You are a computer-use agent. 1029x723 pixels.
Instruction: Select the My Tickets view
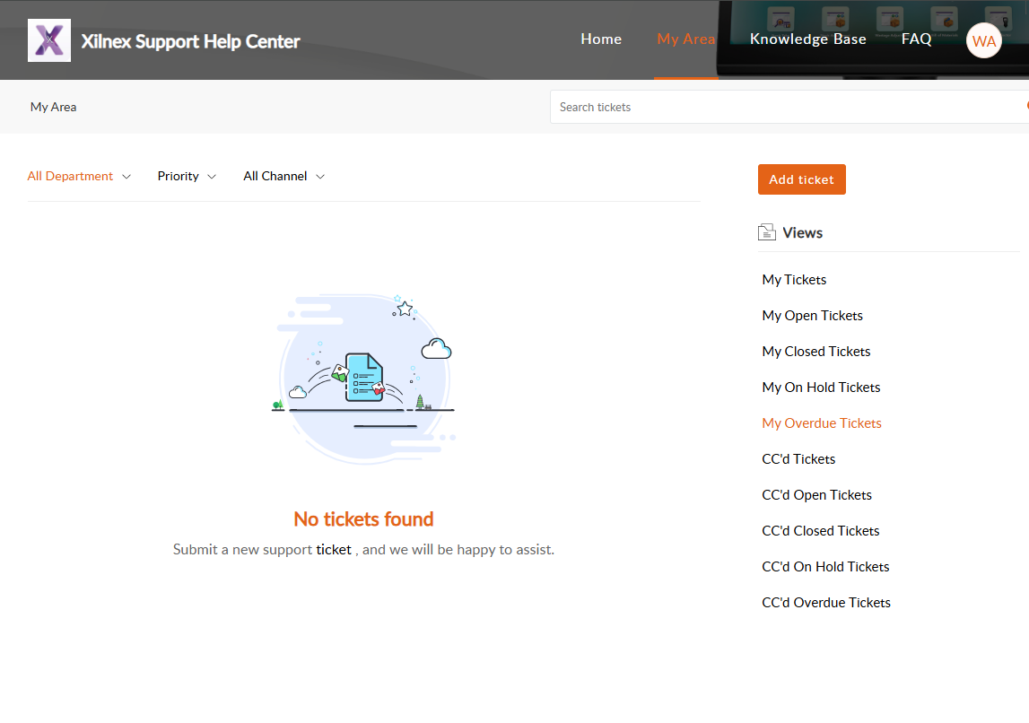point(794,280)
